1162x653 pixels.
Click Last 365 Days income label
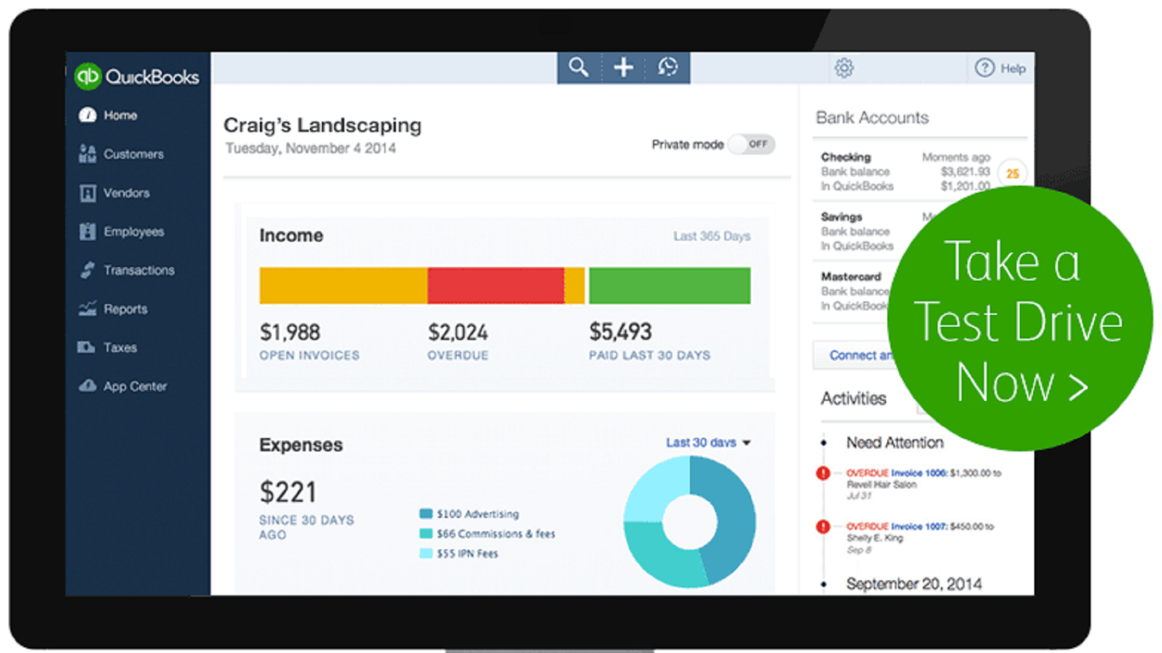click(712, 236)
